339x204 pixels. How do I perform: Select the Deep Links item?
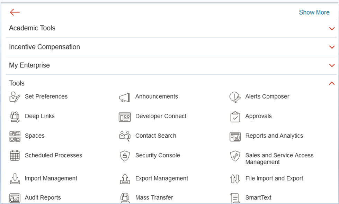[x=40, y=116]
